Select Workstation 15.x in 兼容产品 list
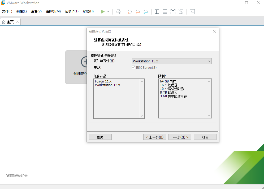 pyautogui.click(x=107, y=85)
